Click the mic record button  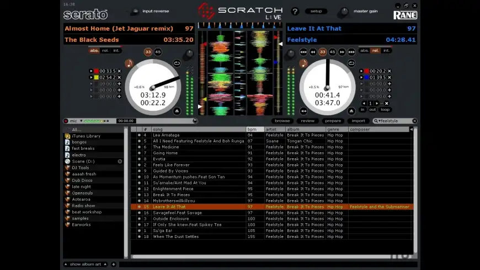pyautogui.click(x=66, y=121)
